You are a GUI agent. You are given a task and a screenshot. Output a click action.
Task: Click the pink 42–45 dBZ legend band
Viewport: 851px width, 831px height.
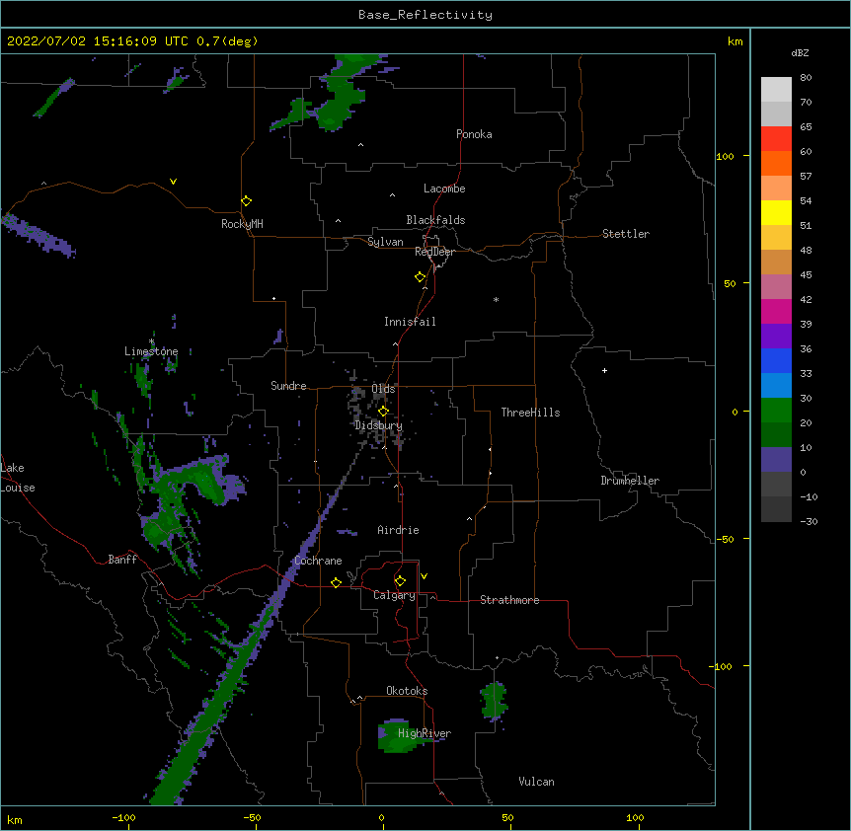pyautogui.click(x=776, y=286)
